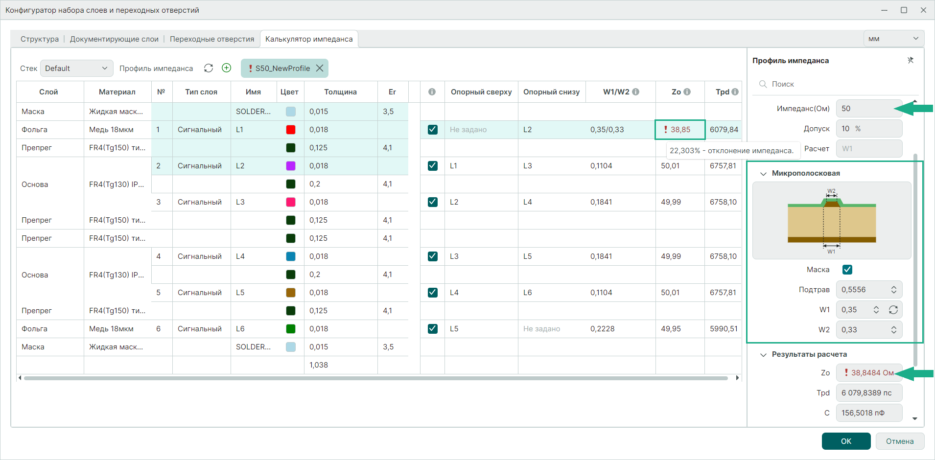This screenshot has width=935, height=460.
Task: Open the мм units dropdown
Action: [893, 39]
